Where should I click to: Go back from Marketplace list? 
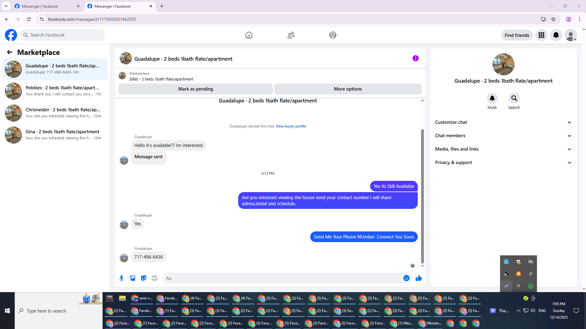10,52
